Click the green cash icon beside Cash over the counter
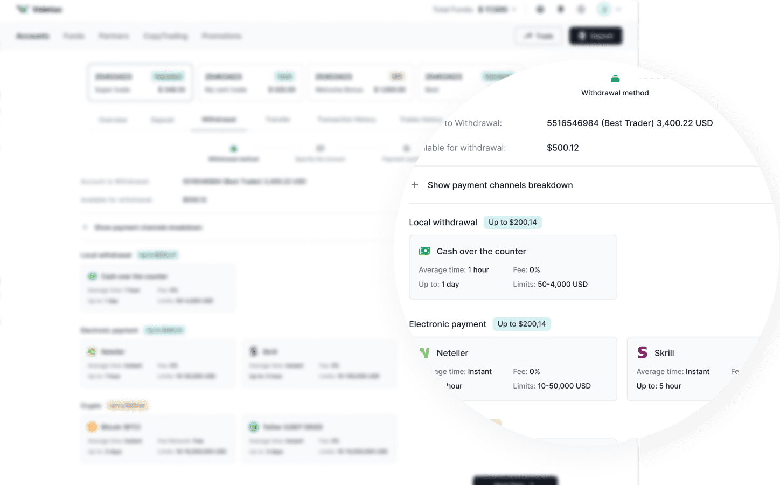This screenshot has height=485, width=780. pyautogui.click(x=424, y=251)
